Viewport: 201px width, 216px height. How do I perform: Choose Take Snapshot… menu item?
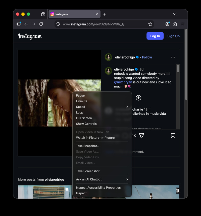click(x=102, y=146)
